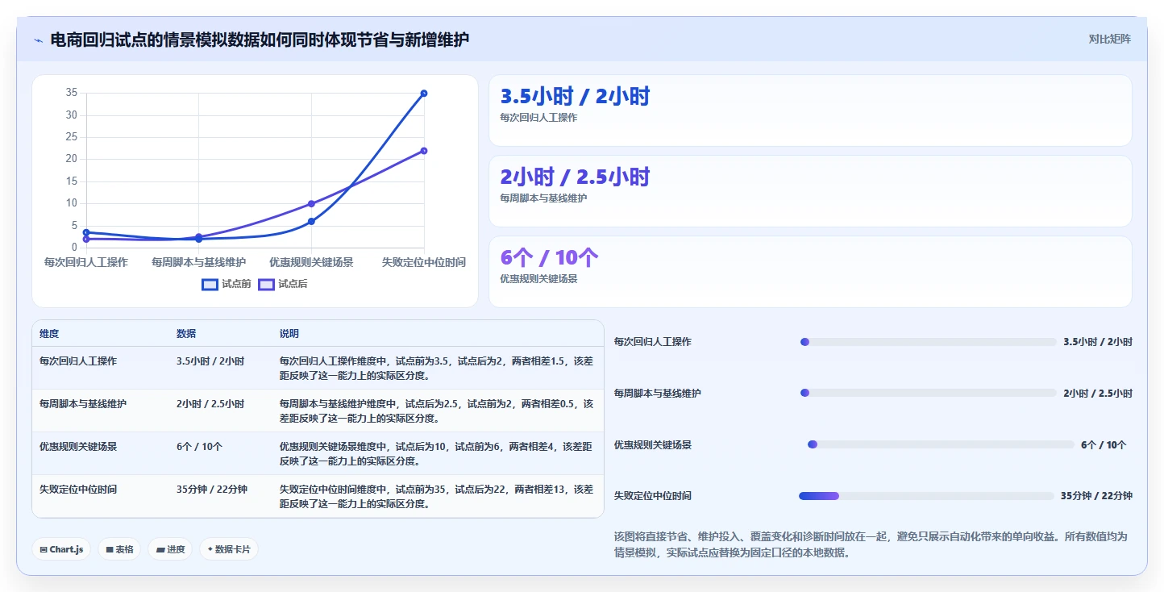The width and height of the screenshot is (1164, 592).
Task: Select the 试点前 data point at 35
Action: click(x=424, y=94)
